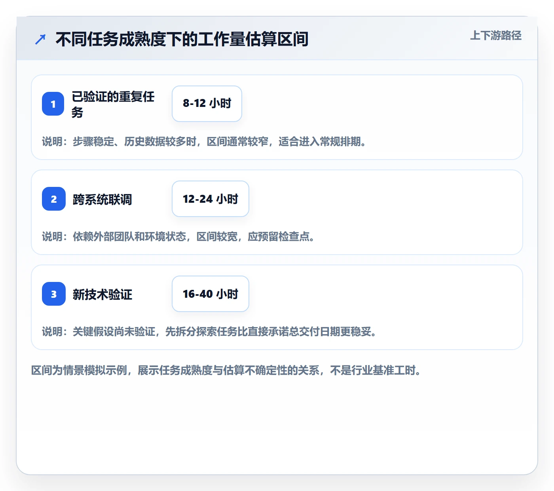
Task: Click the 12-24 小时 estimate pill
Action: coord(211,199)
